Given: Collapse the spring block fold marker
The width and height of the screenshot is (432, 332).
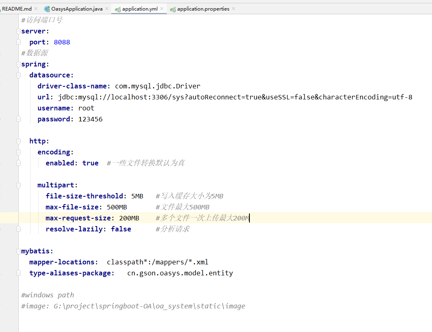Looking at the screenshot, I should 18,64.
